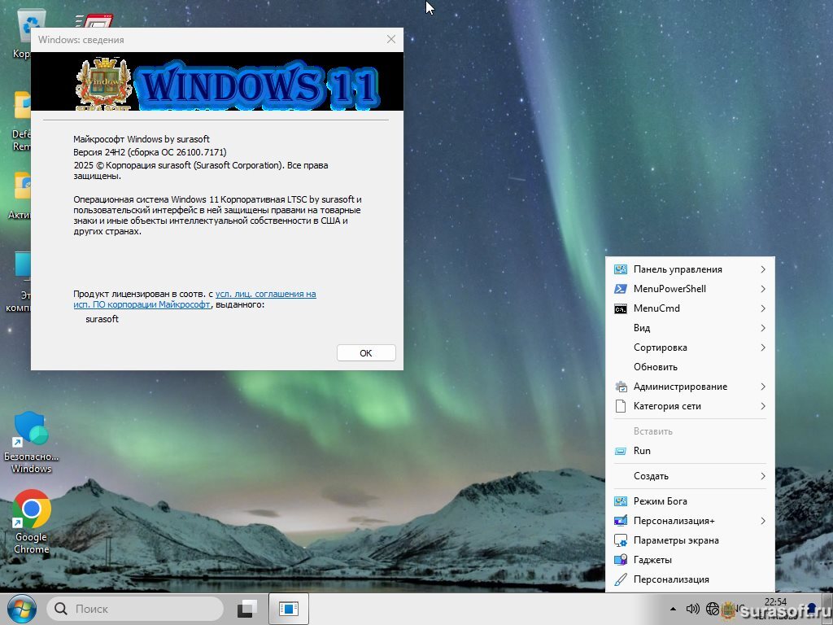Click Run in the context menu
Viewport: 833px width, 625px height.
click(642, 451)
